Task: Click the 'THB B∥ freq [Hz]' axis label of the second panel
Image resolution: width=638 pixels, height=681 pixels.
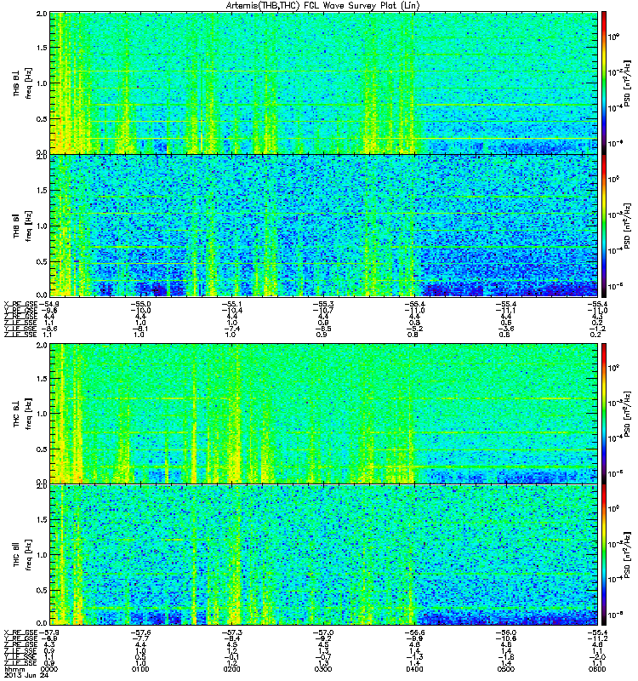Action: [x=22, y=225]
